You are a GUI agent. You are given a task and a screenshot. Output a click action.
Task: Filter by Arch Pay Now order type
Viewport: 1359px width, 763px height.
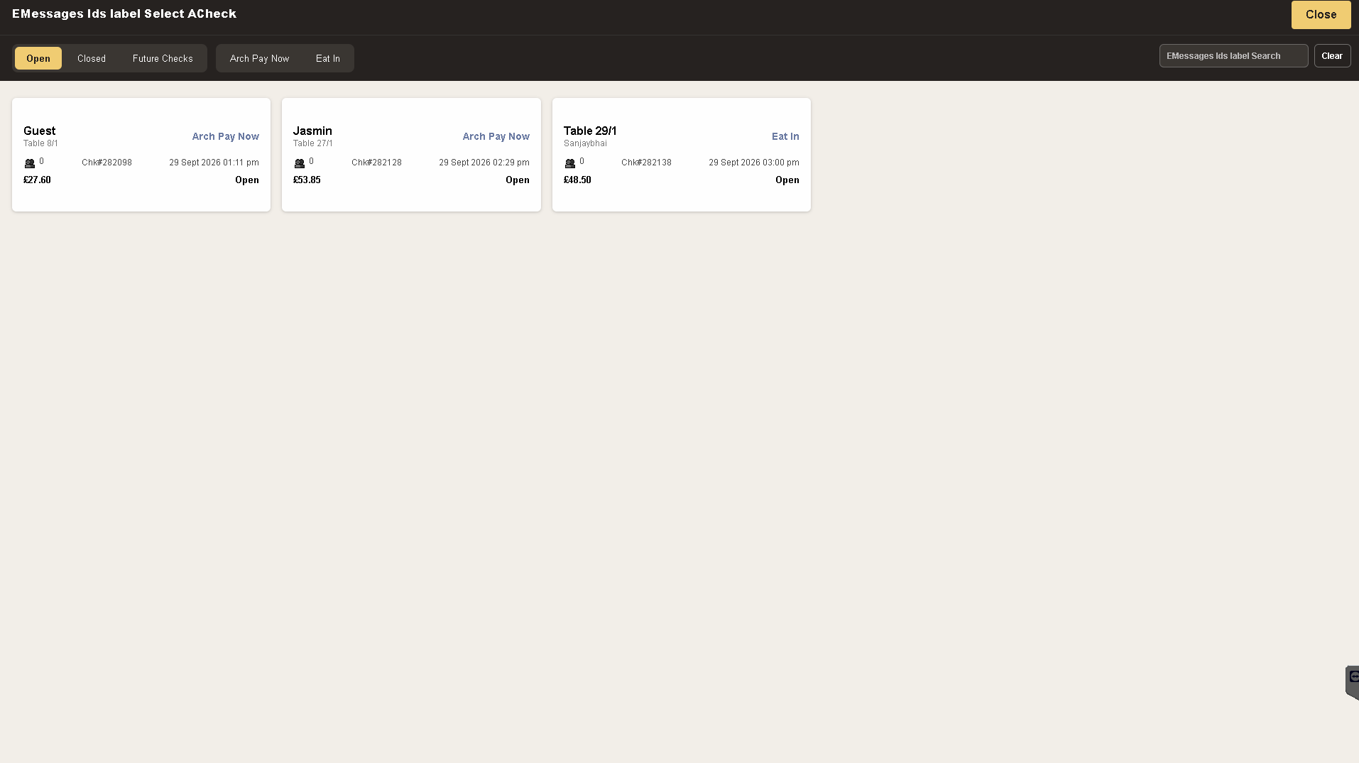click(259, 58)
